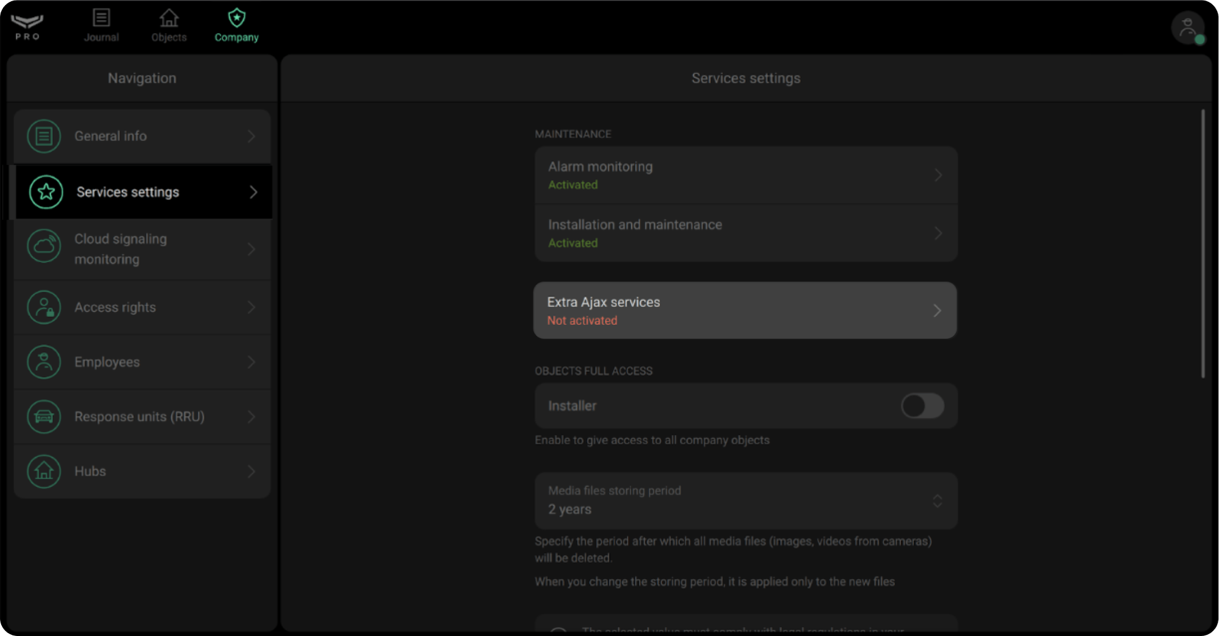This screenshot has height=636, width=1219.
Task: Click the Employees person icon
Action: [44, 362]
